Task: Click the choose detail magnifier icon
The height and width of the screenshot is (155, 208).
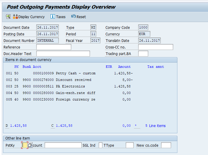Action: (8, 17)
